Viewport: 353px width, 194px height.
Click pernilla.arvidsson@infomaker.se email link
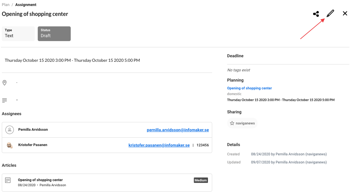178,130
